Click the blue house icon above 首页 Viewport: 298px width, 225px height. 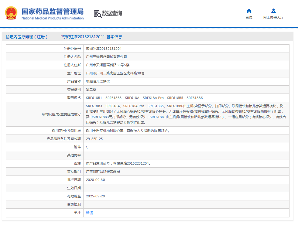[x=248, y=11]
